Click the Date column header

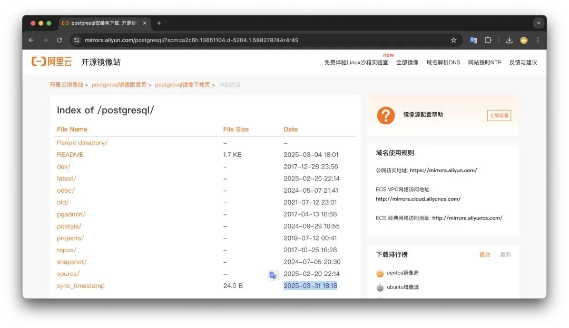pos(291,130)
